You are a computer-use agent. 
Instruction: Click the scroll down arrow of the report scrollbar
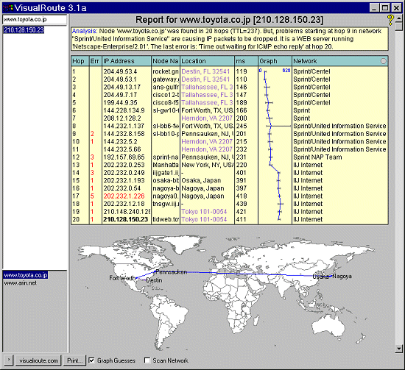tap(399, 349)
